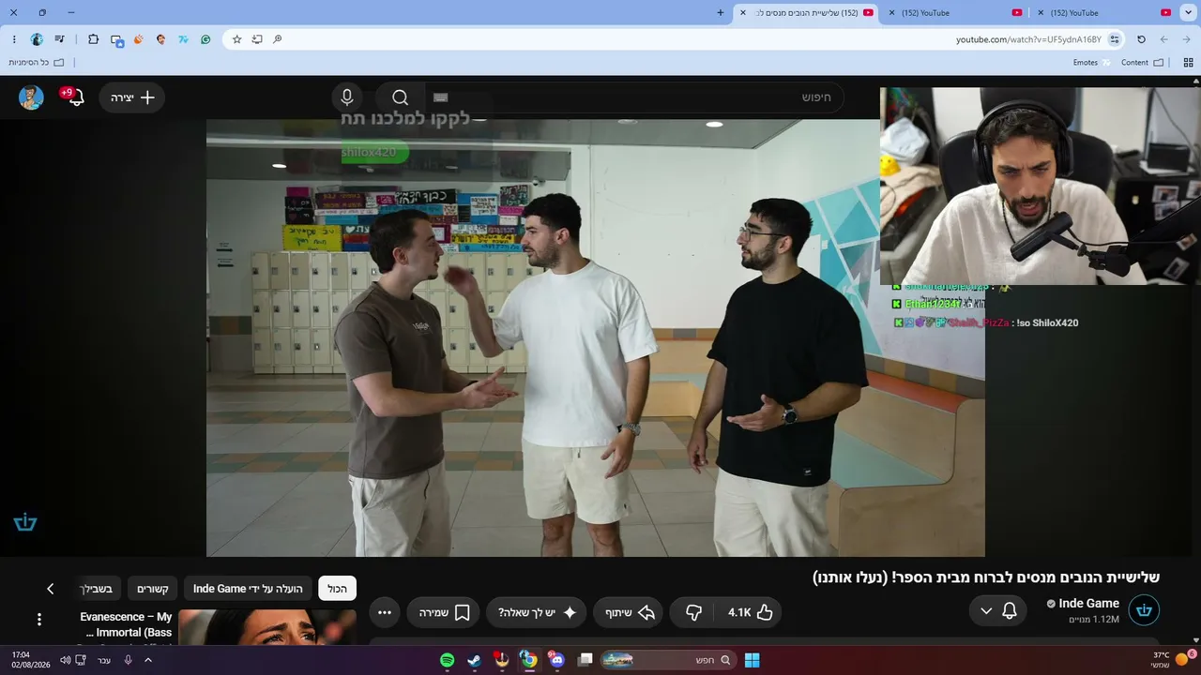Open site information icon in address bar
Viewport: 1201px width, 675px height.
pyautogui.click(x=1115, y=39)
